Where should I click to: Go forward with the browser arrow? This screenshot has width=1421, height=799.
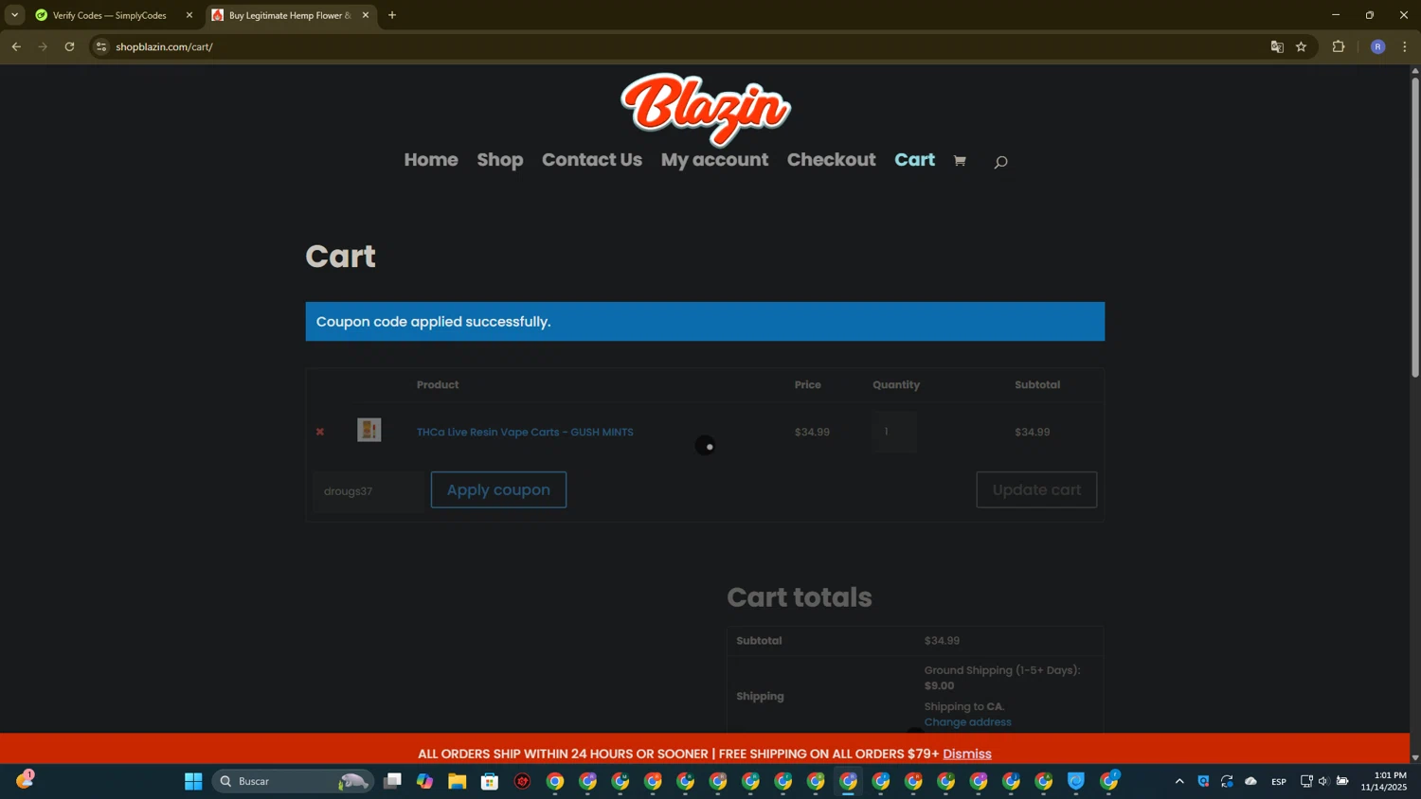click(43, 46)
